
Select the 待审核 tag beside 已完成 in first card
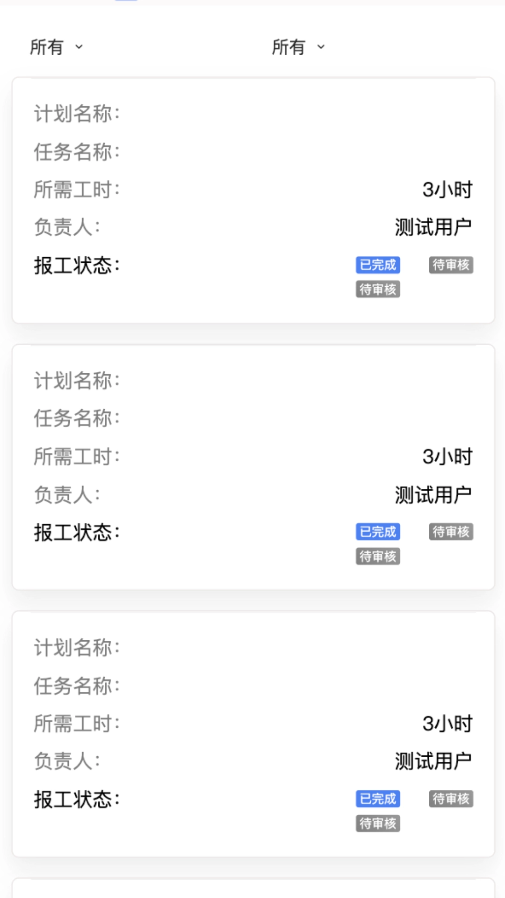[451, 265]
